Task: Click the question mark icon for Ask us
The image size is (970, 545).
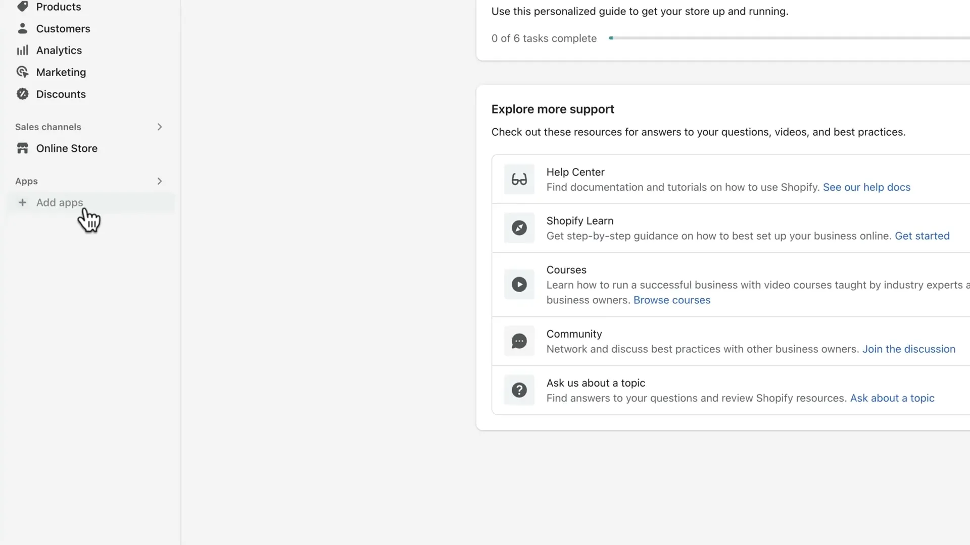Action: pyautogui.click(x=519, y=390)
